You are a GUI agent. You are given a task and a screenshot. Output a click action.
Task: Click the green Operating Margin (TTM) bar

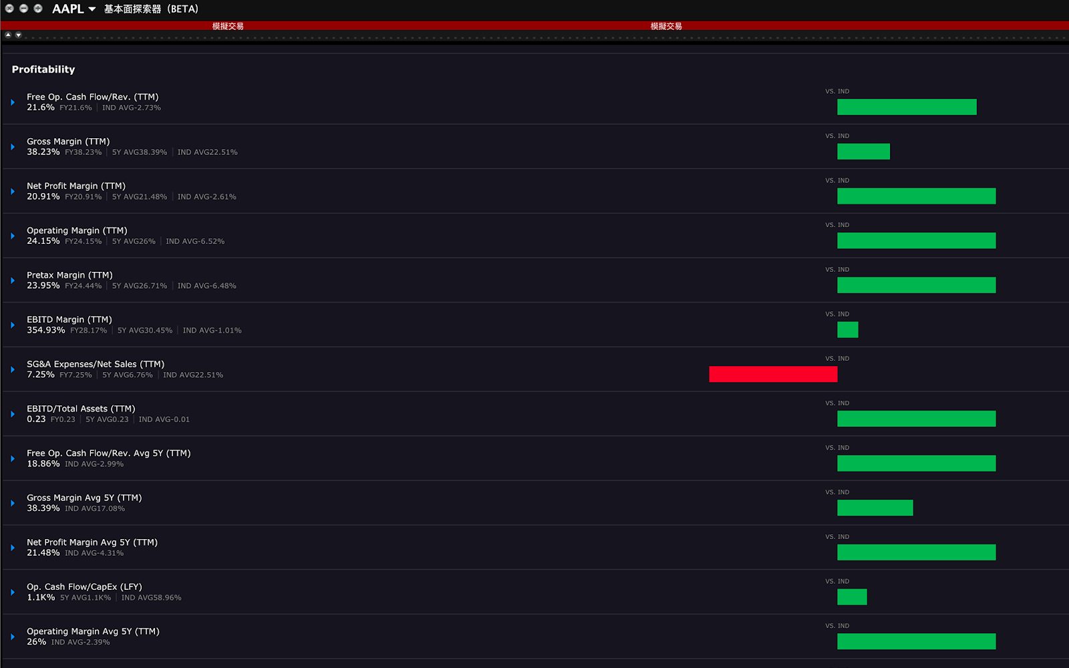(x=917, y=240)
